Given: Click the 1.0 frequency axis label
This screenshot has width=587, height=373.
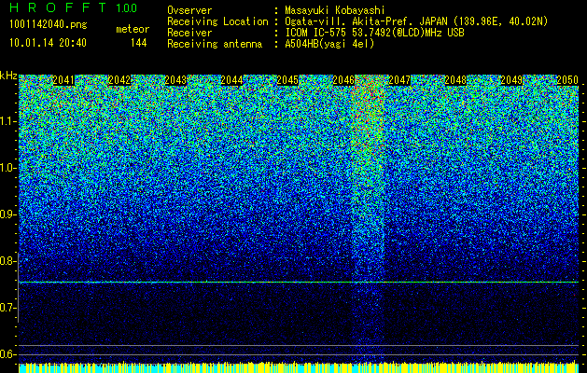Looking at the screenshot, I should tap(8, 168).
